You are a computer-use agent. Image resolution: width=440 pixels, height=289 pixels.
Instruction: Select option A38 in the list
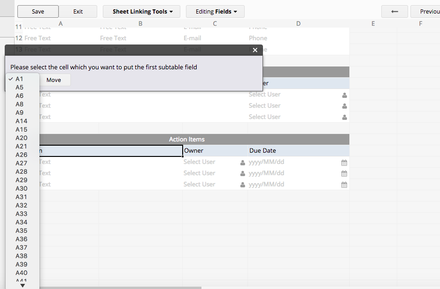[x=23, y=256]
